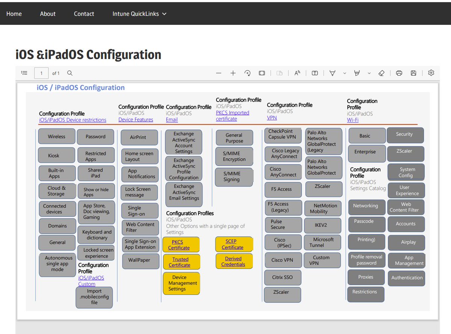
Task: Open the PKCS Imported certificate link
Action: (x=232, y=116)
